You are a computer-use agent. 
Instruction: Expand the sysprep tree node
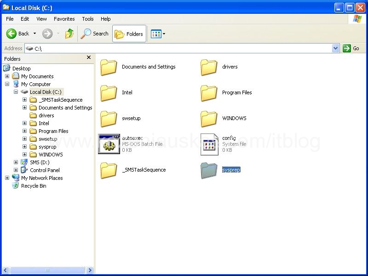click(24, 147)
